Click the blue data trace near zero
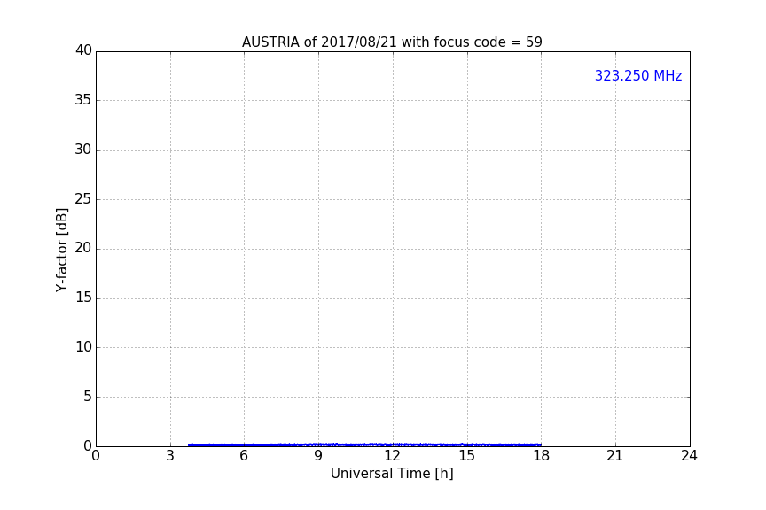Viewport: 766px width, 510px height. pyautogui.click(x=364, y=444)
